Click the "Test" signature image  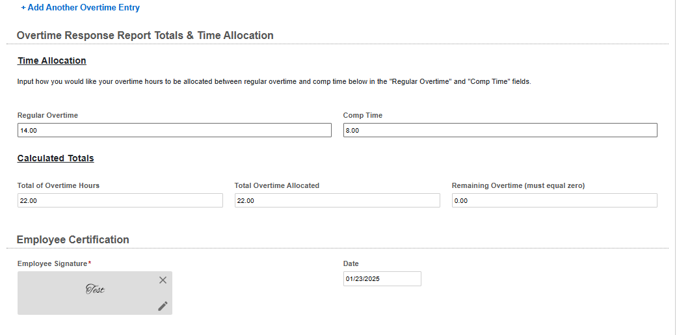tap(95, 290)
